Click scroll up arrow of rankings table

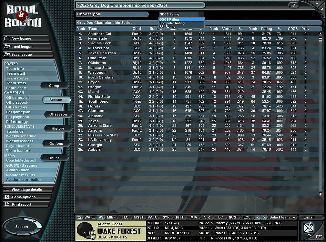321,33
